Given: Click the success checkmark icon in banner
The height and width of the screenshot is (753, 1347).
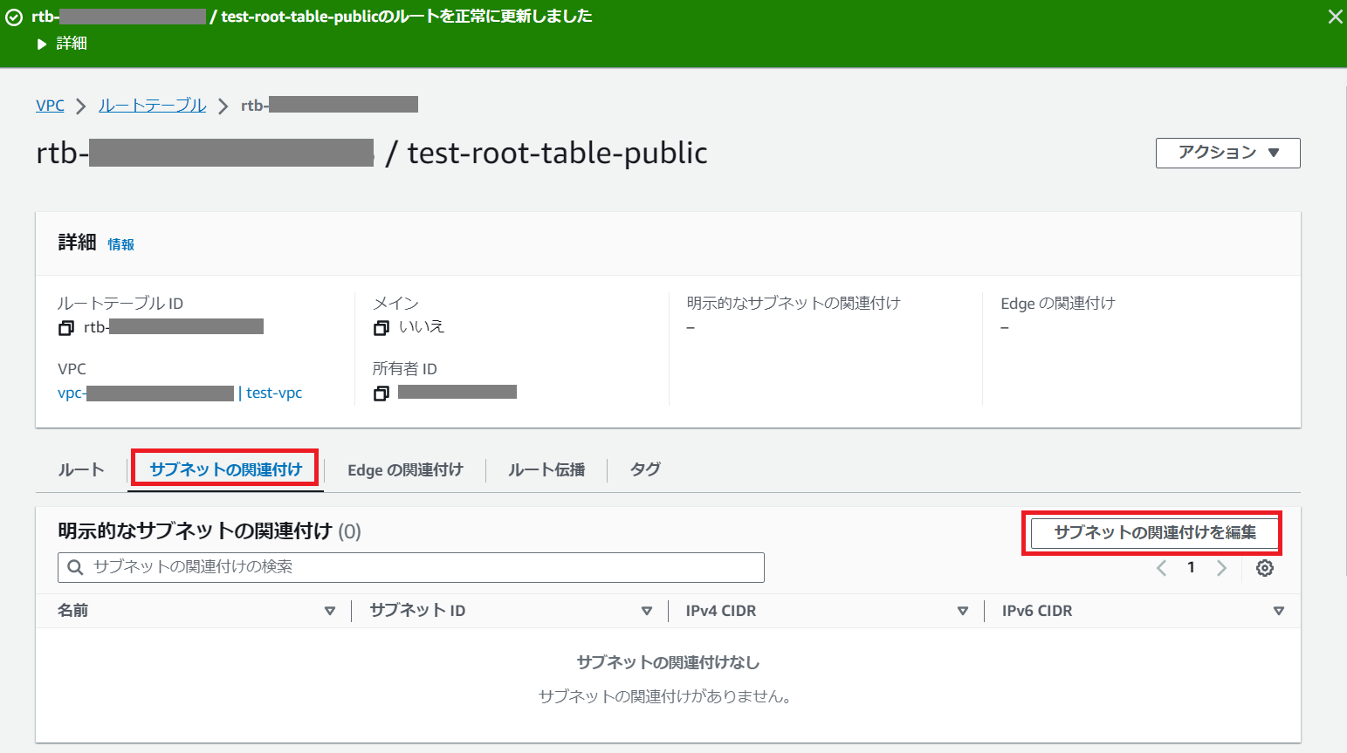Looking at the screenshot, I should tap(14, 17).
